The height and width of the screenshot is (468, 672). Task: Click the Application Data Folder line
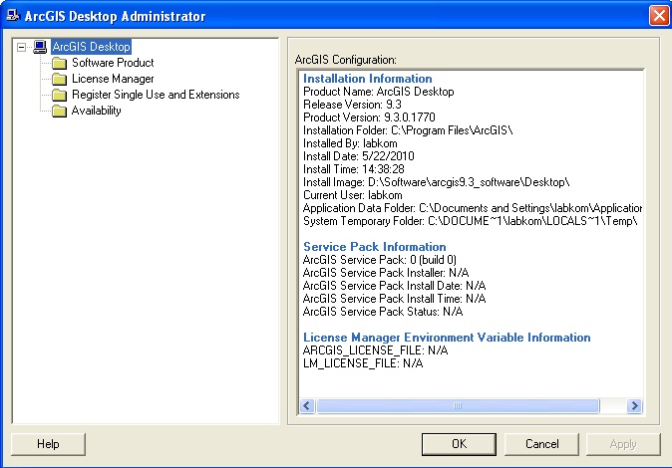(x=473, y=208)
